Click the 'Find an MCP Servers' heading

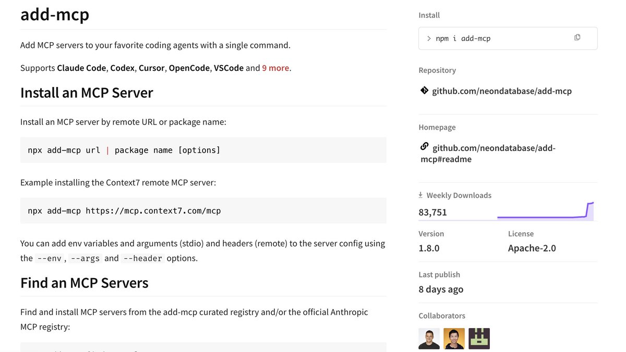click(85, 283)
